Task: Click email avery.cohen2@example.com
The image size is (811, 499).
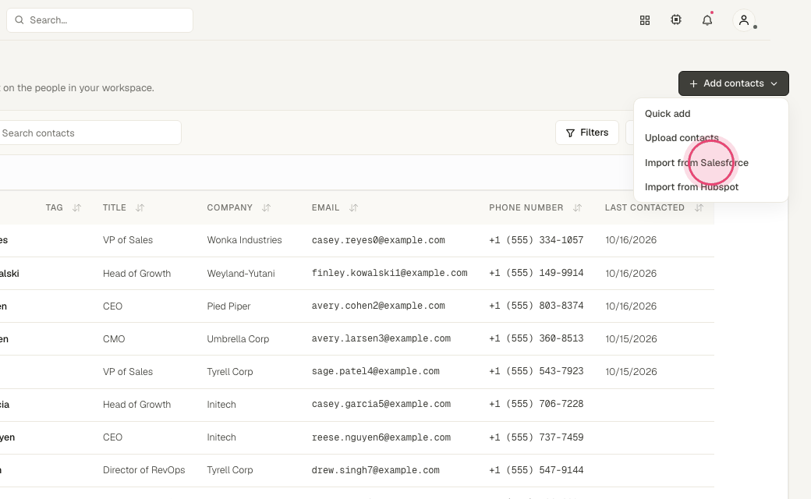Action: click(378, 306)
